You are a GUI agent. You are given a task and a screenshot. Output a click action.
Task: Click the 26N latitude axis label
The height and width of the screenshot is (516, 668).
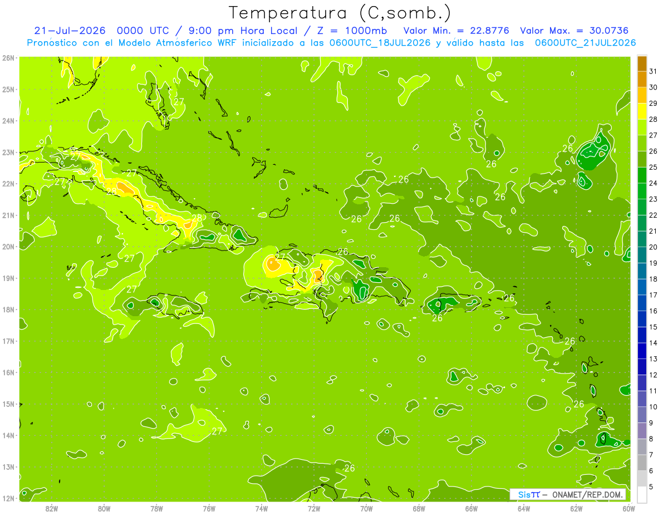pyautogui.click(x=8, y=58)
